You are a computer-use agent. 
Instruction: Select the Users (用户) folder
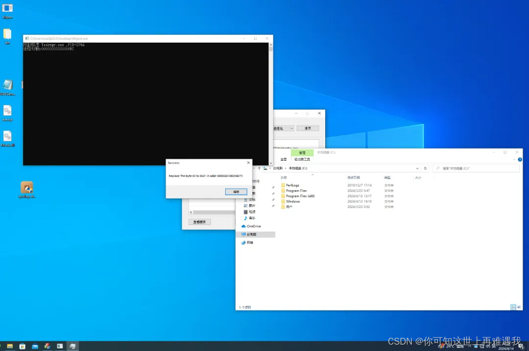287,207
